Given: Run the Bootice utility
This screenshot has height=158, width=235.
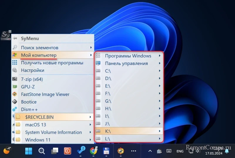Looking at the screenshot, I should 29,102.
